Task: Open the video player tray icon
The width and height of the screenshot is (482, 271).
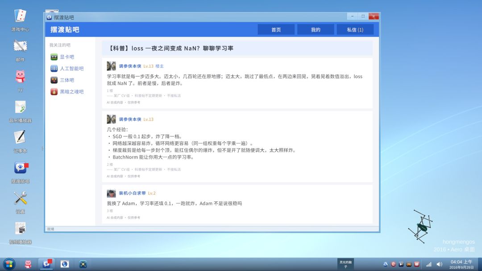Action: 401,264
